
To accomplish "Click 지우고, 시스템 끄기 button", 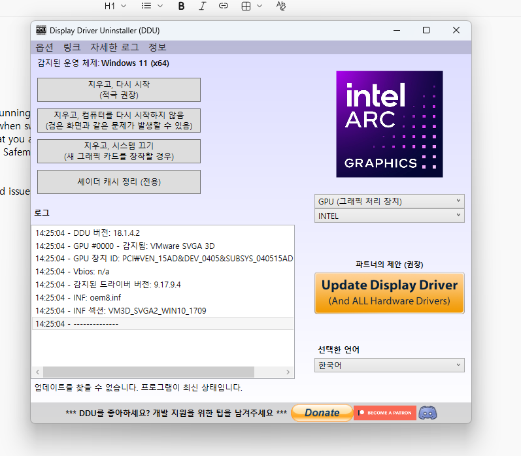I will coord(119,151).
